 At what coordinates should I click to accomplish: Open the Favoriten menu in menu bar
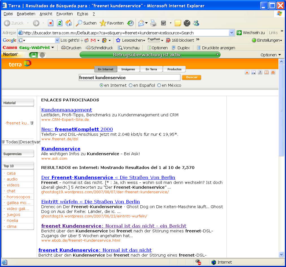coord(65,14)
